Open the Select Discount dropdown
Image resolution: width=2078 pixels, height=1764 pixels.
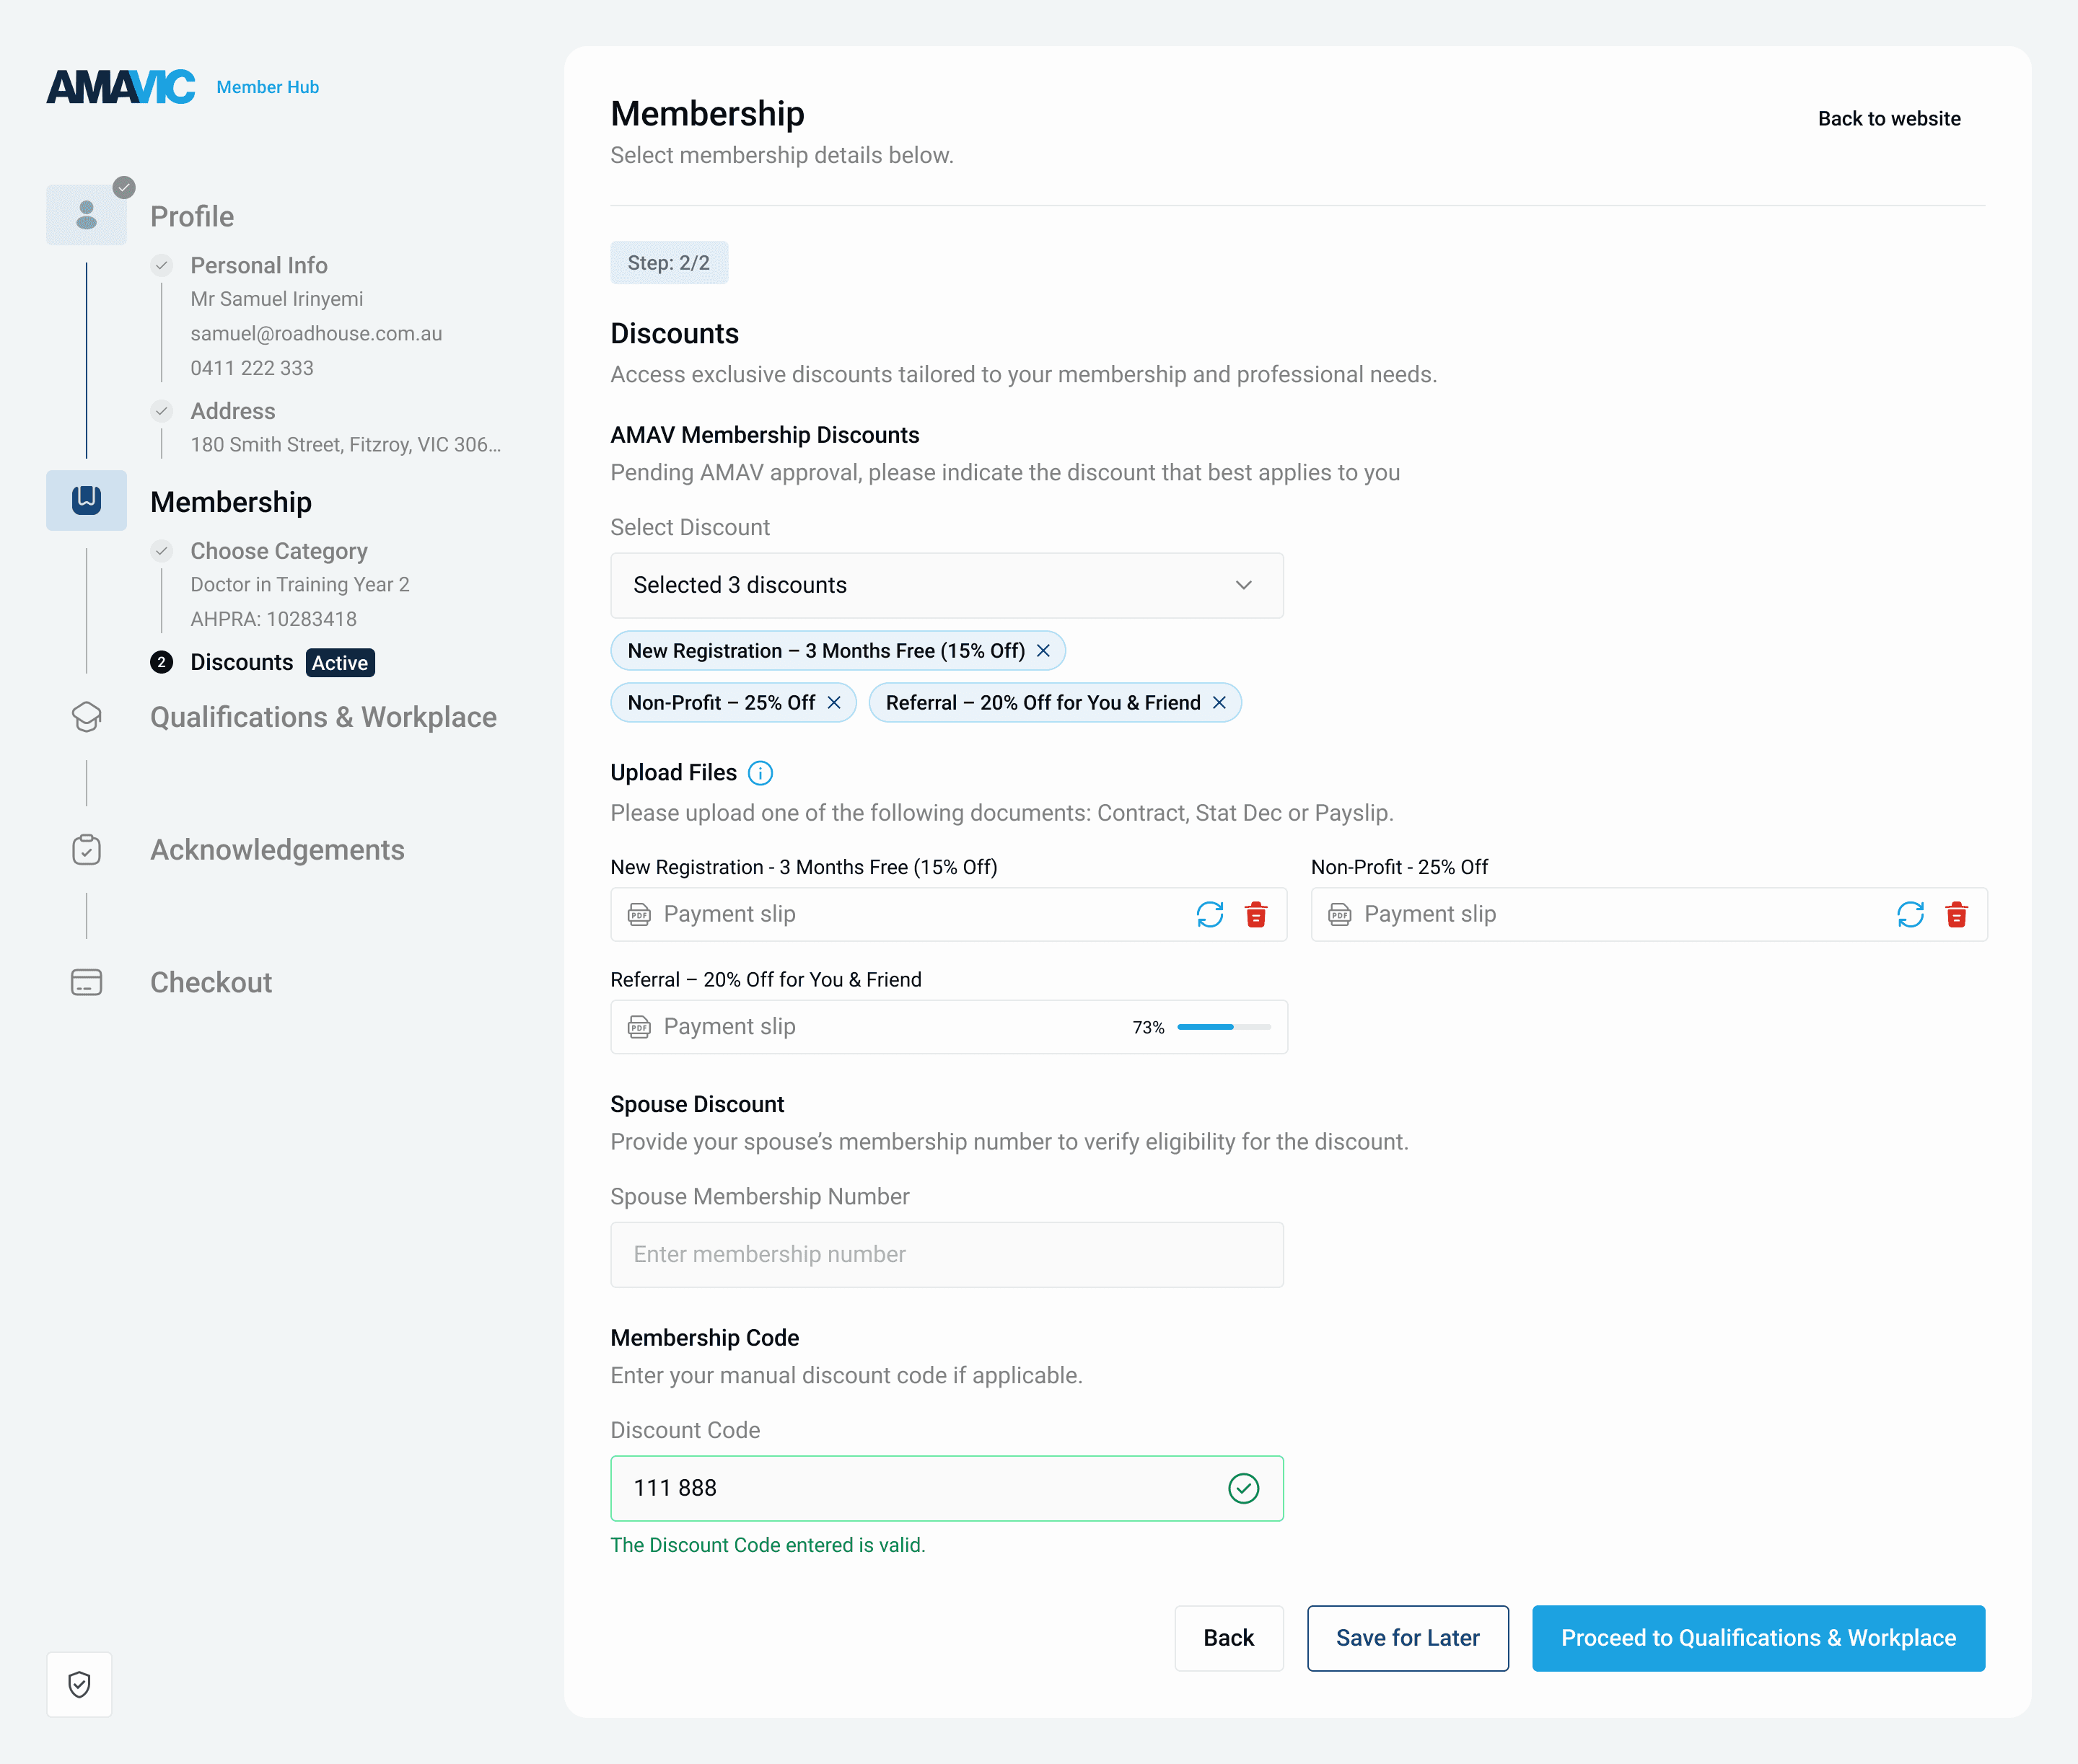pos(947,585)
